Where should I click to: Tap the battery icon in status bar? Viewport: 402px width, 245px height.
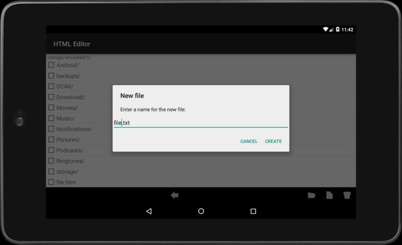click(337, 30)
